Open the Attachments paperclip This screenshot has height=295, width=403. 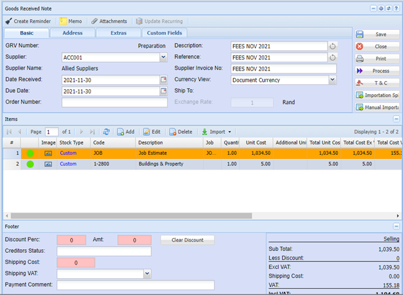(94, 21)
